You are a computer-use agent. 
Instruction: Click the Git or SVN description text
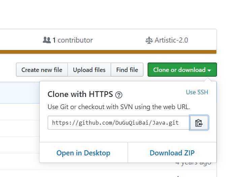pos(119,107)
